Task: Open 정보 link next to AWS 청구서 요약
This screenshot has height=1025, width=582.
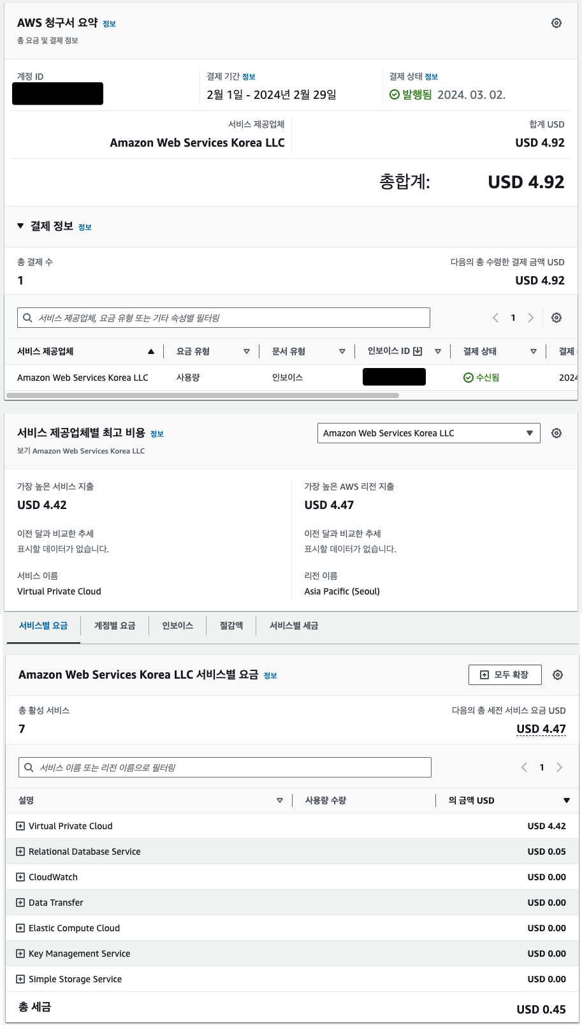Action: click(x=110, y=24)
